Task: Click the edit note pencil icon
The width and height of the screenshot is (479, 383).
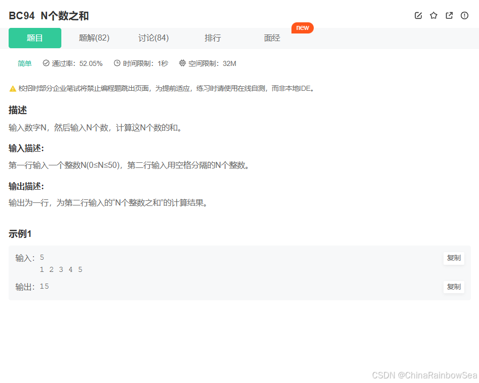Action: [x=418, y=16]
